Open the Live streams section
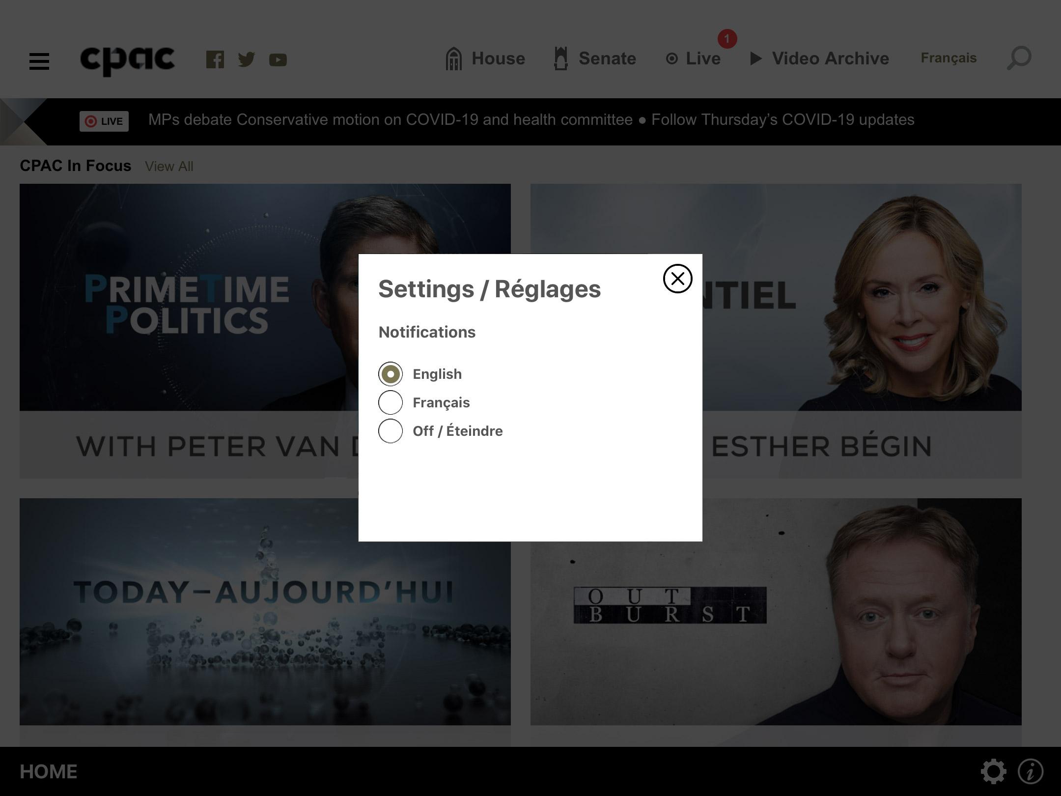The image size is (1061, 796). point(693,58)
